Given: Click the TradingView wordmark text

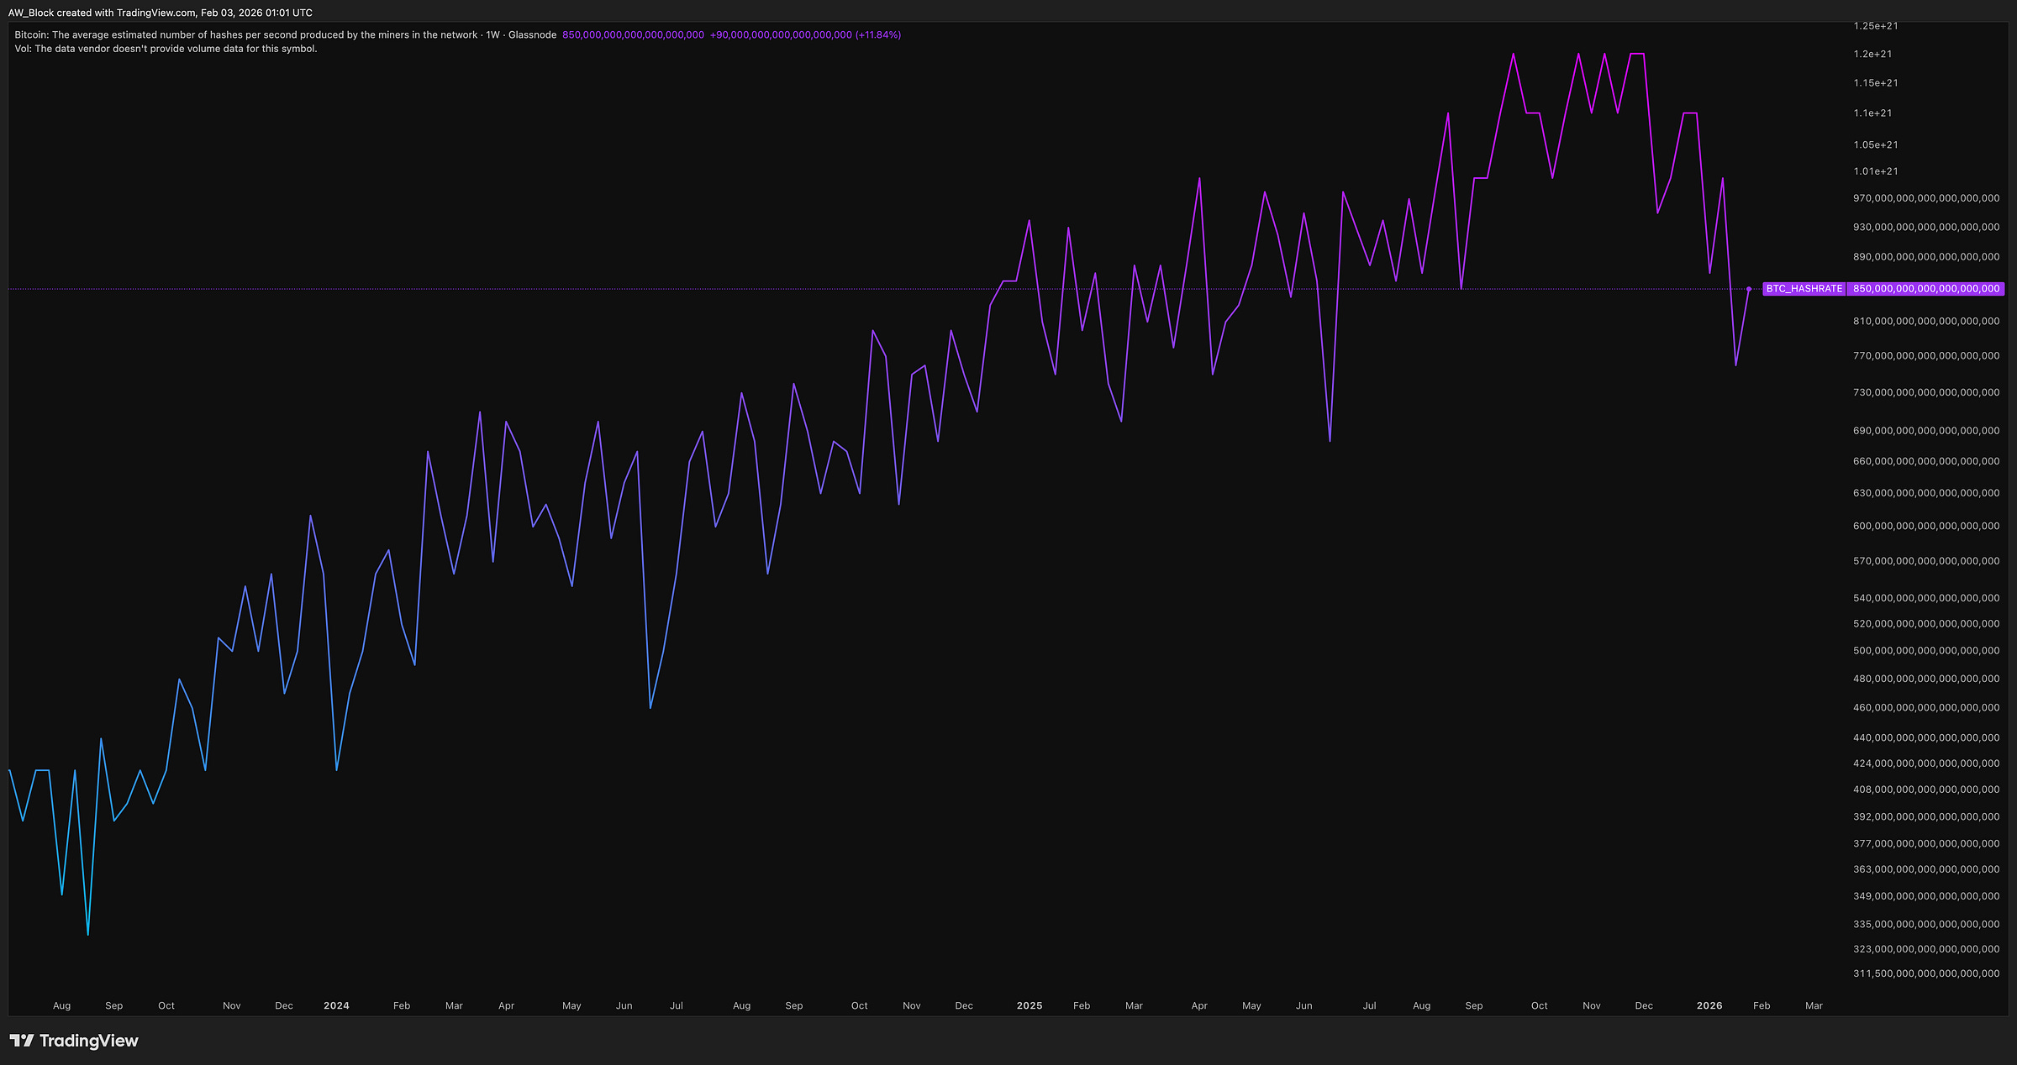Looking at the screenshot, I should pyautogui.click(x=88, y=1041).
